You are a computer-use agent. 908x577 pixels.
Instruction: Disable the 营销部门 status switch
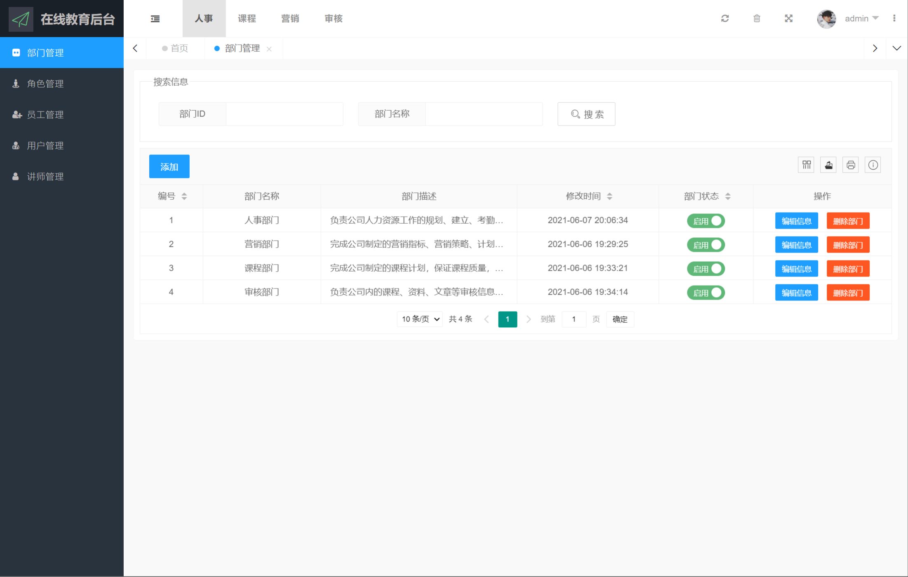click(706, 245)
